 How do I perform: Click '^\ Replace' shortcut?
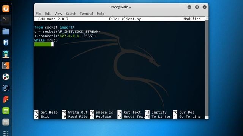point(100,117)
